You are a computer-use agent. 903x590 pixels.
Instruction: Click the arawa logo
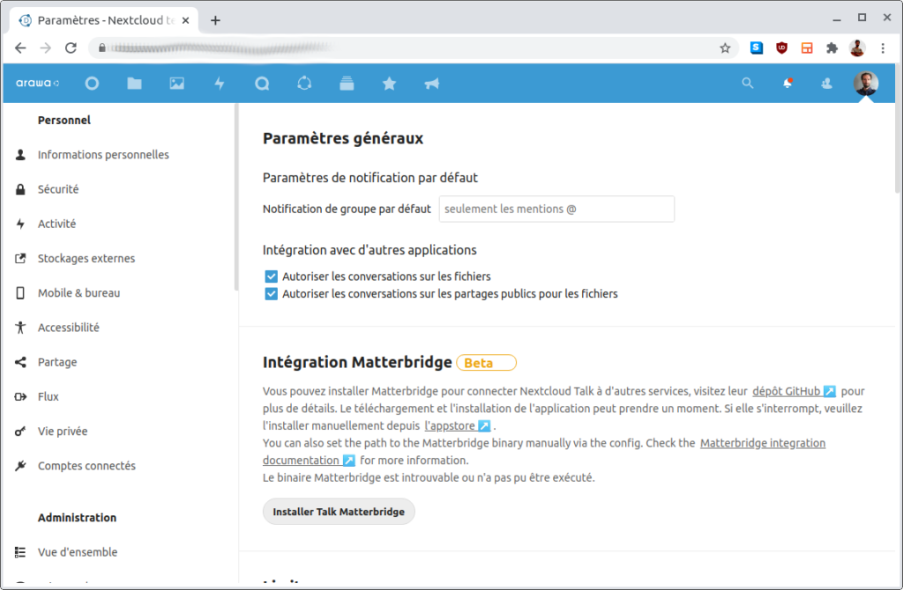tap(37, 83)
